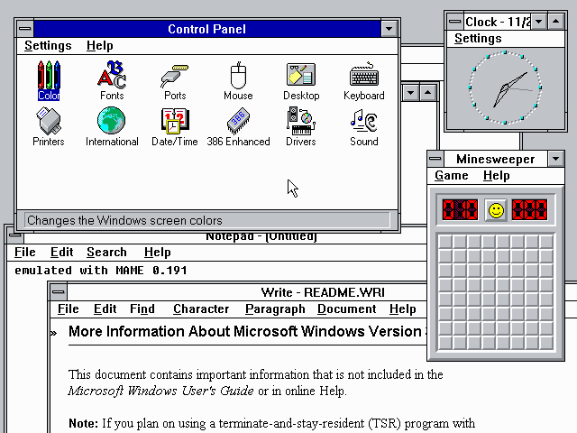Click 'emulated with MAME 0.191' text in Notepad

click(101, 271)
